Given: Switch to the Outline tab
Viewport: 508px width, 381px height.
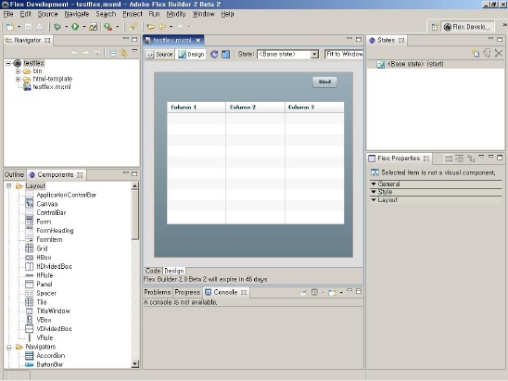Looking at the screenshot, I should pos(14,174).
